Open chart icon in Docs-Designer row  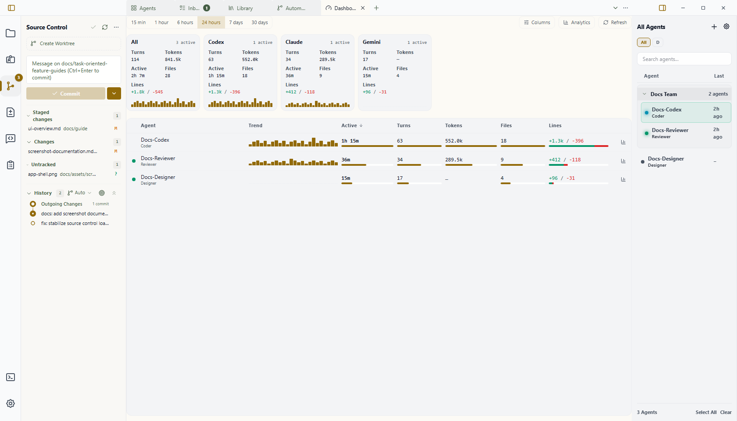point(623,179)
